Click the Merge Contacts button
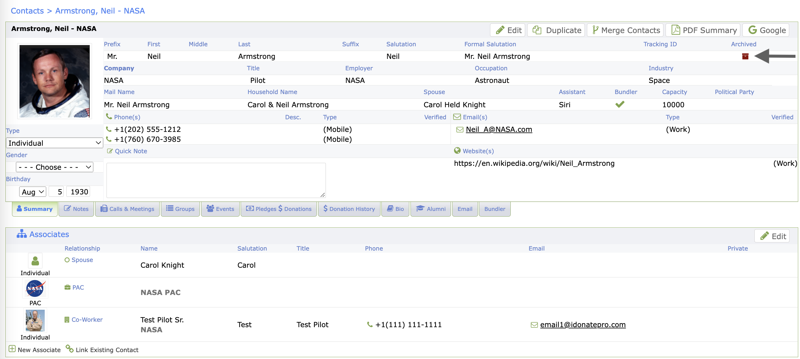The height and width of the screenshot is (359, 800). (x=625, y=30)
